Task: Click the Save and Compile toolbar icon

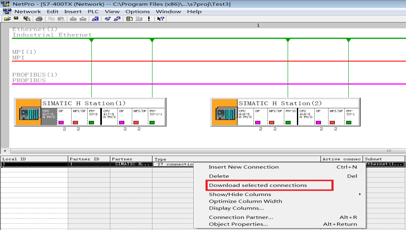Action: [x=27, y=18]
